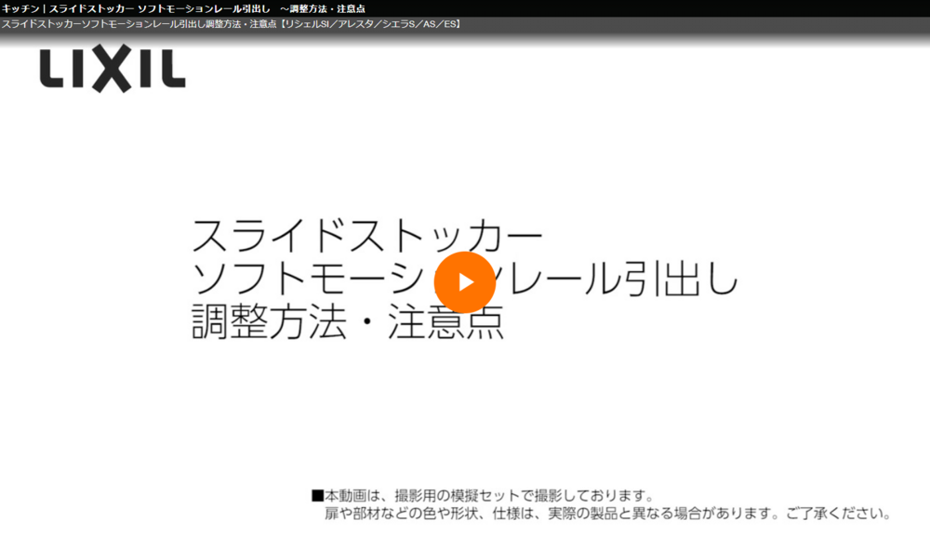The width and height of the screenshot is (930, 547).
Task: Click the note starting with ■本動画は
Action: [x=483, y=496]
